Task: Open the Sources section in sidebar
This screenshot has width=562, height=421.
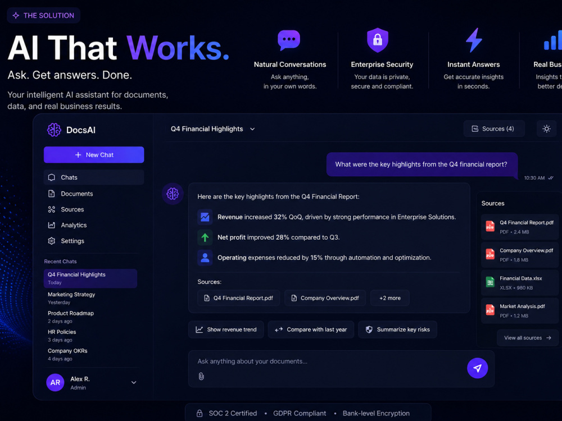Action: tap(94, 209)
